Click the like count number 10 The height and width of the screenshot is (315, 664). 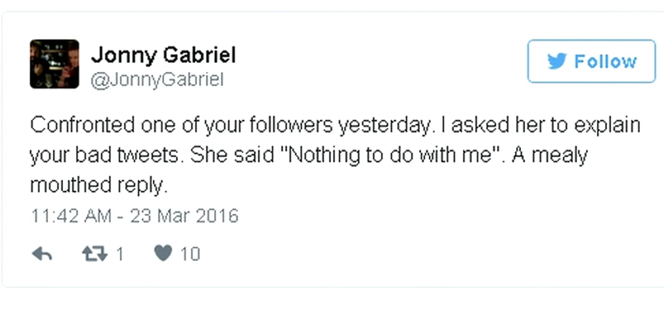(x=190, y=255)
